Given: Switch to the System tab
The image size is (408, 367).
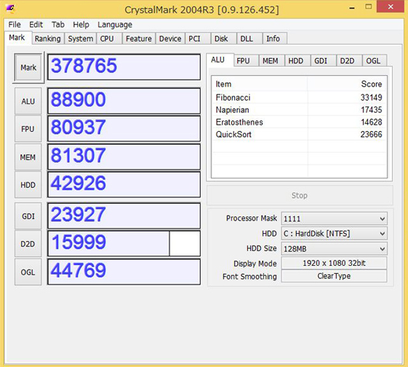Looking at the screenshot, I should (80, 38).
